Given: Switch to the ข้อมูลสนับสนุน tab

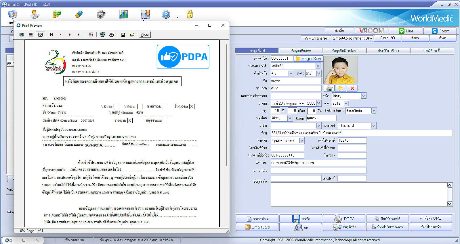Looking at the screenshot, I should (x=301, y=50).
